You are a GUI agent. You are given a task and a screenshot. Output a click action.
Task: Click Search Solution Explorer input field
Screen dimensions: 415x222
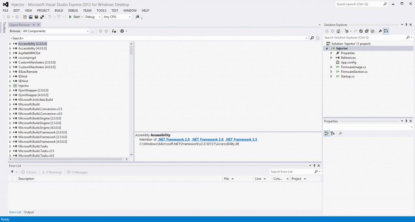pyautogui.click(x=365, y=38)
